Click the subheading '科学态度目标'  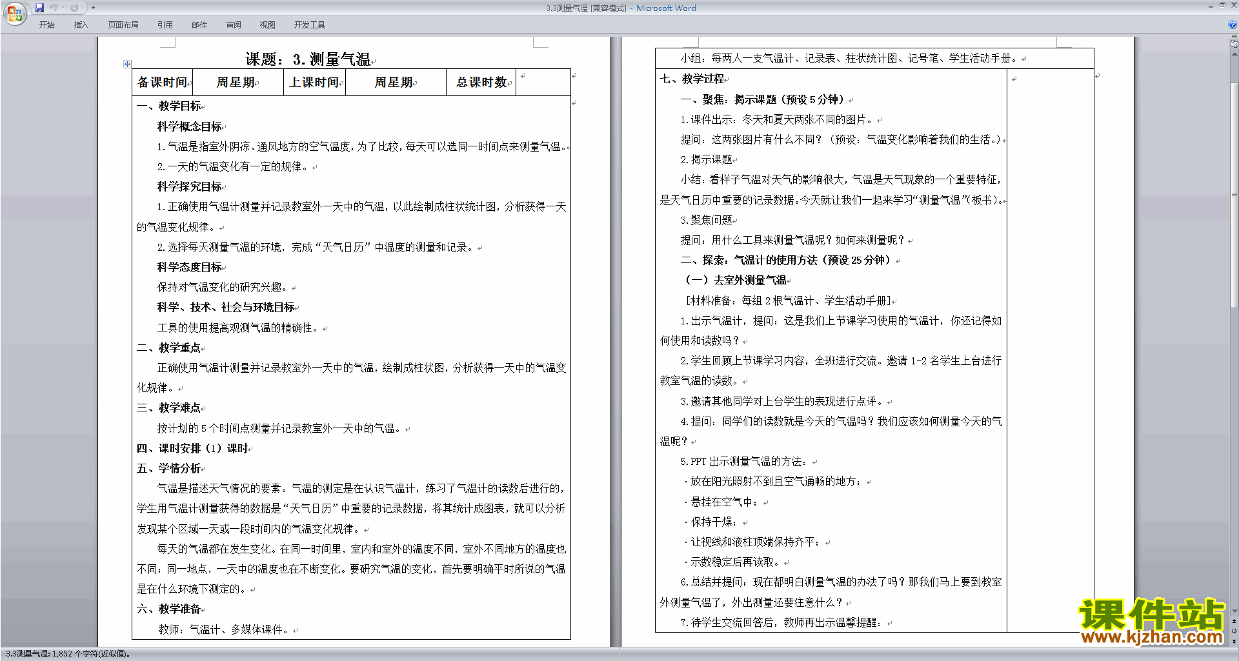coord(190,267)
